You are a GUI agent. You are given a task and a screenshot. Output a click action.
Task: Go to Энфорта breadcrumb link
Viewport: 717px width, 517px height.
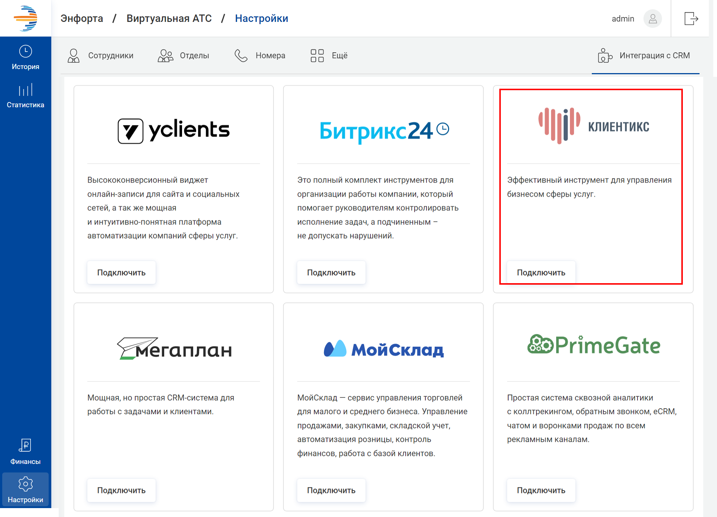(x=82, y=19)
